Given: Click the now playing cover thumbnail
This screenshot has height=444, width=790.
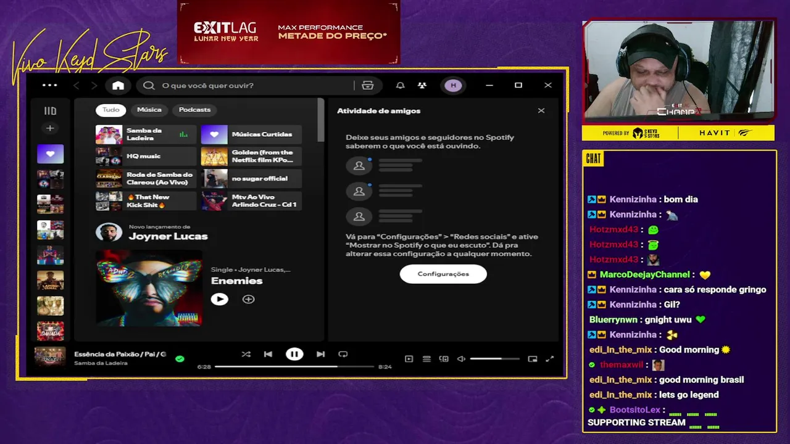Looking at the screenshot, I should [x=50, y=358].
